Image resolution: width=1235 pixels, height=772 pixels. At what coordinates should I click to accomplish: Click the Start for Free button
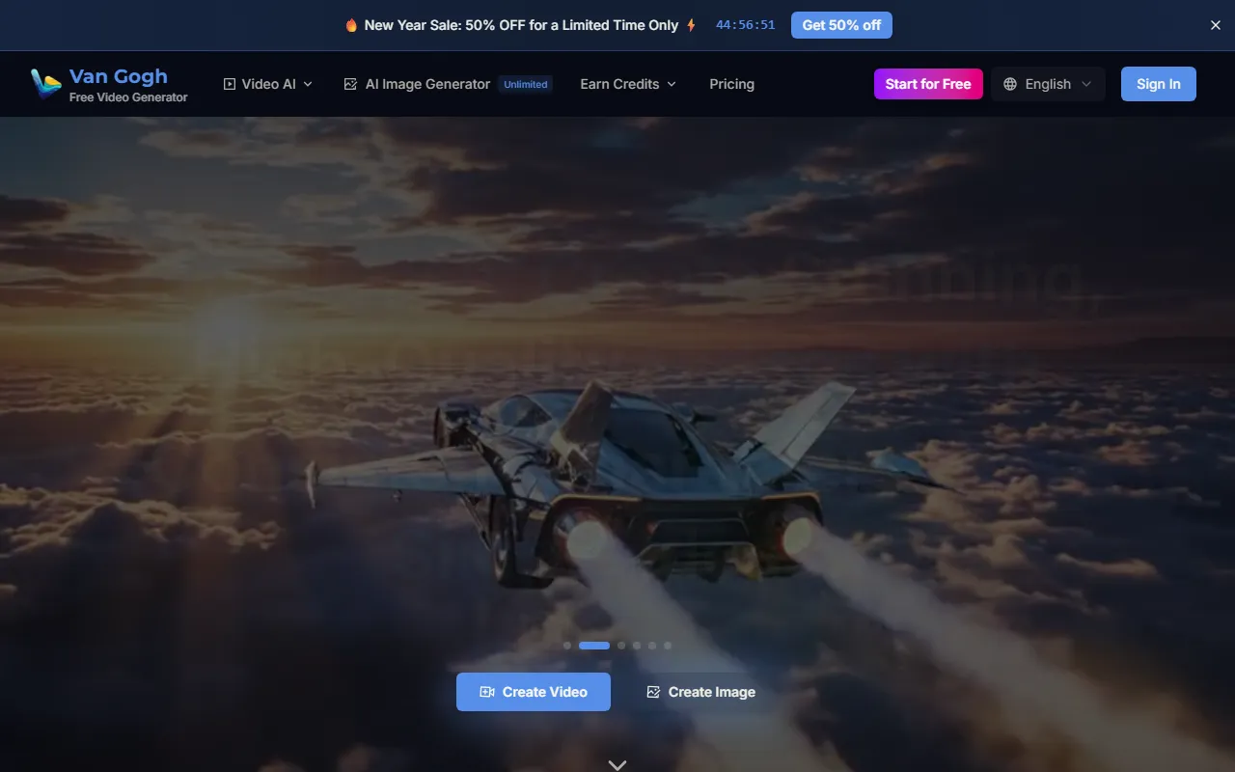pyautogui.click(x=928, y=84)
